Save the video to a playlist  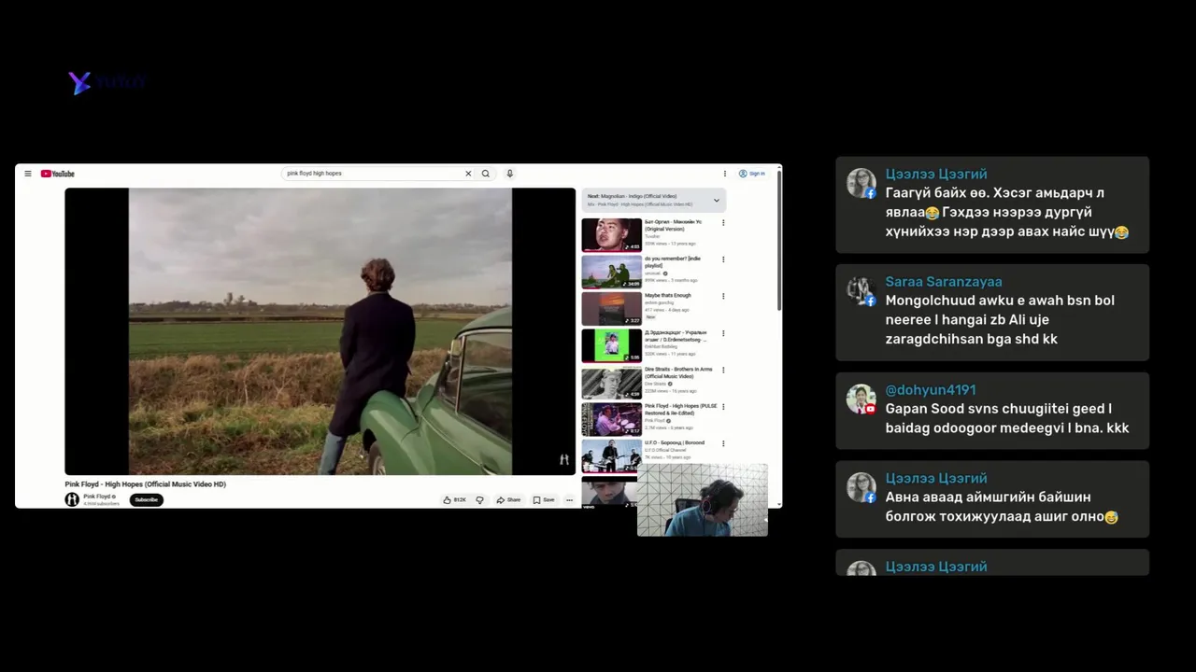pos(544,500)
